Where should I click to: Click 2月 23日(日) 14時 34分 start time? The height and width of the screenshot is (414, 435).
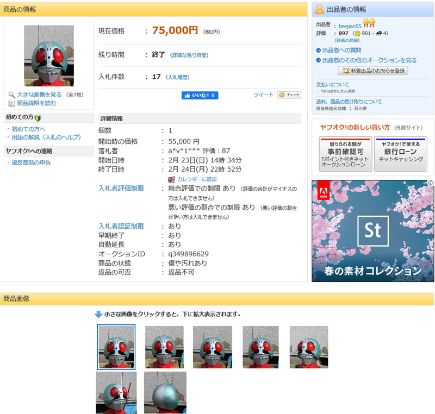[205, 160]
